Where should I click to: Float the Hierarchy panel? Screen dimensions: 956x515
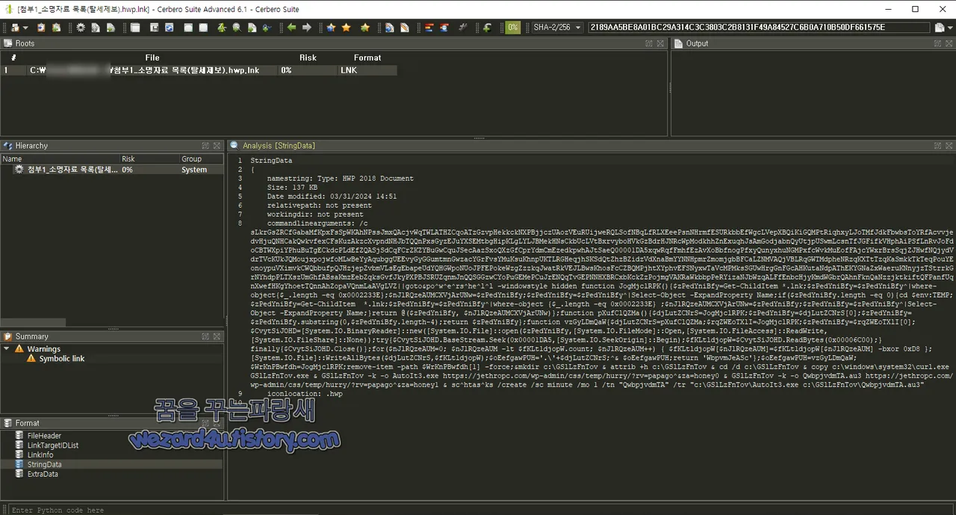click(205, 146)
